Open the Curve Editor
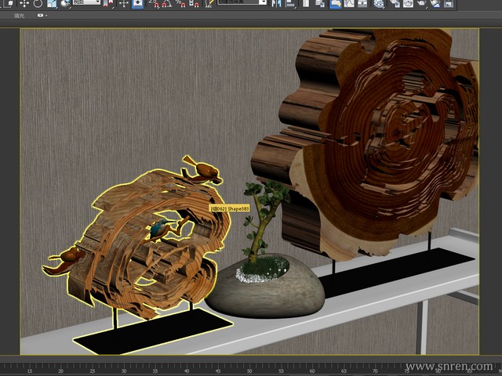Viewport: 502px width, 376px height. 349,3
